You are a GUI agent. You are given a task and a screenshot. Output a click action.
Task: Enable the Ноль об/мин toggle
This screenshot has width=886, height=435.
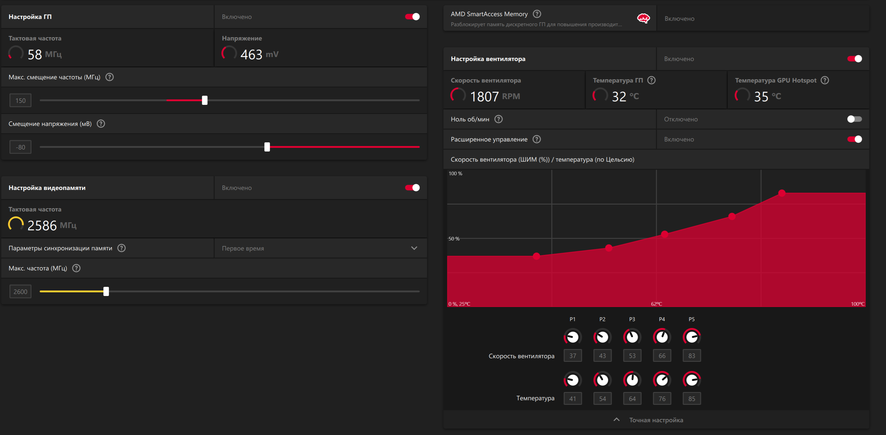pos(854,119)
